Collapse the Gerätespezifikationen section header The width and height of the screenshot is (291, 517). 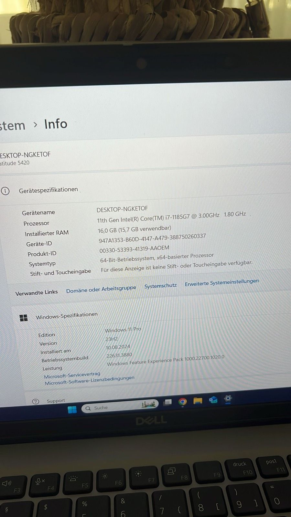point(48,190)
